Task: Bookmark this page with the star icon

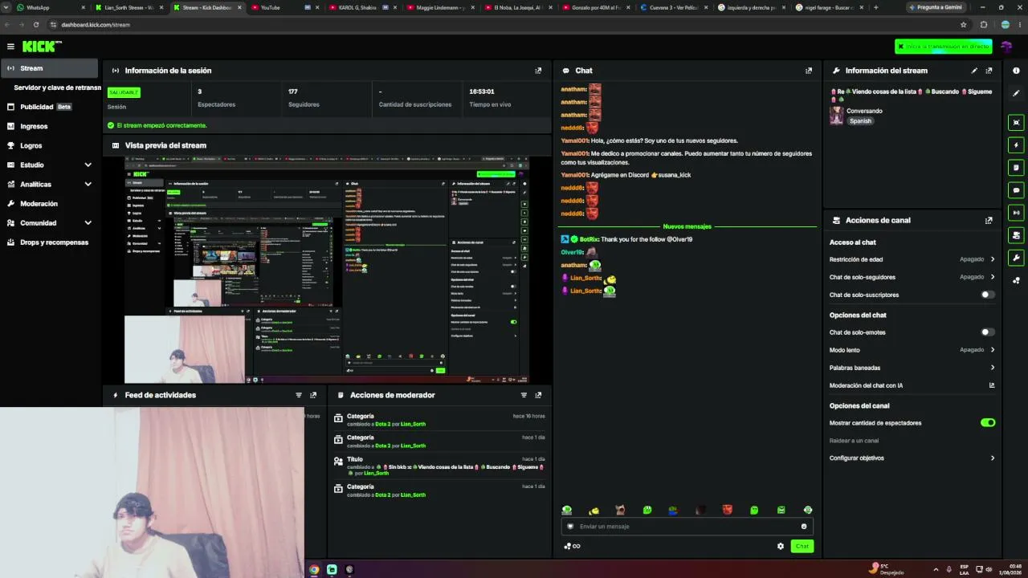Action: click(964, 24)
